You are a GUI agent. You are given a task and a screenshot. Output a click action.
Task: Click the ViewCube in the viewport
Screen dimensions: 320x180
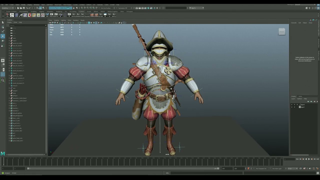[x=282, y=31]
